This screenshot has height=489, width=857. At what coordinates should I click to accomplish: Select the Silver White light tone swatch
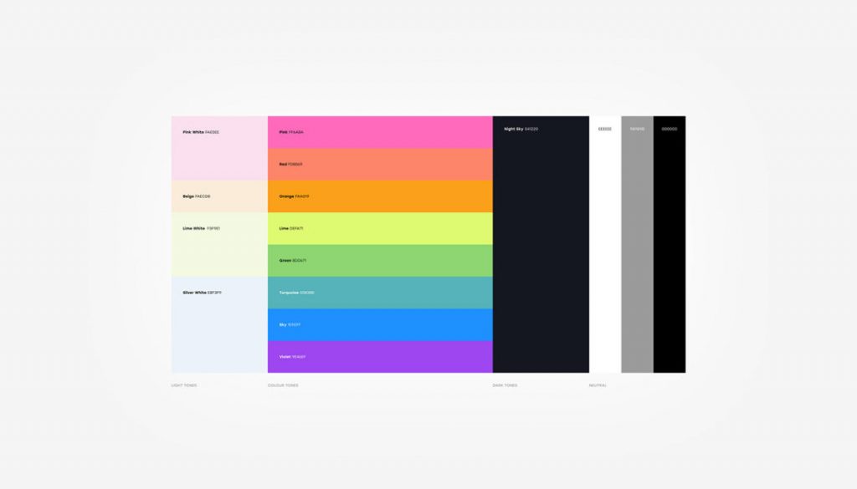220,324
